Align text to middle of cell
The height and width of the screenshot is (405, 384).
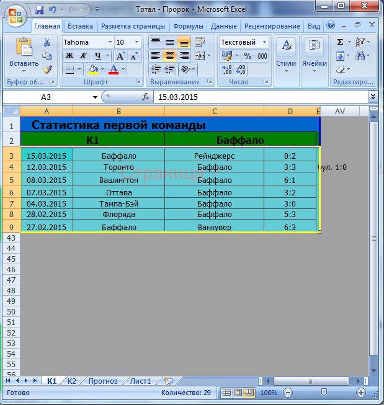(x=170, y=42)
